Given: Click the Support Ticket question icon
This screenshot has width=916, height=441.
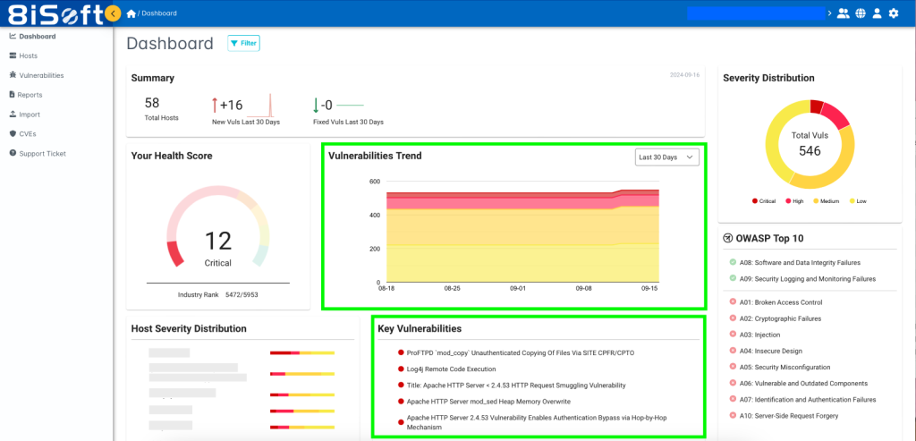Looking at the screenshot, I should 13,154.
